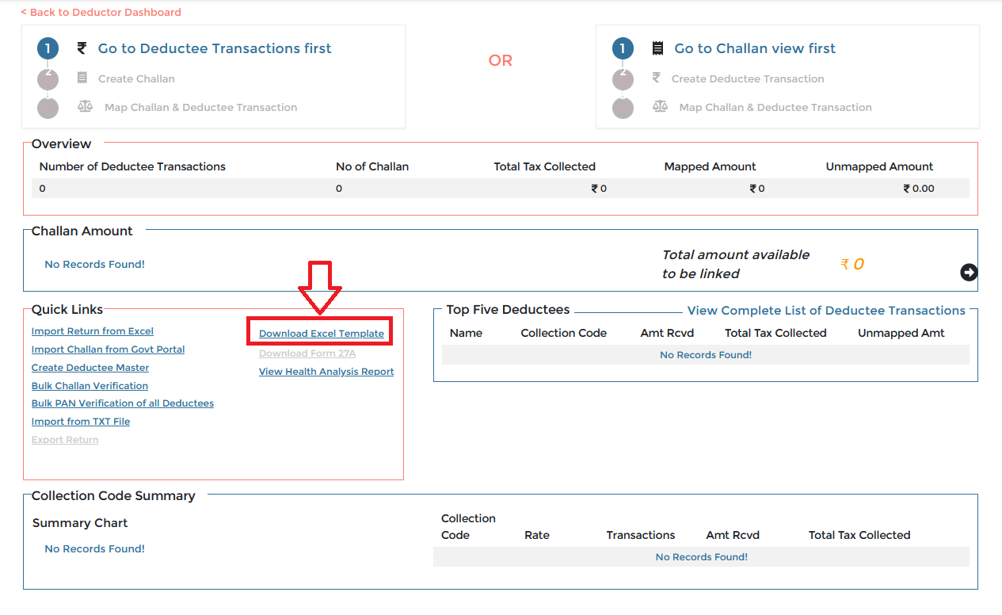Click rupee icon beside Create Deductee Transaction
Screen dimensions: 1002x615
coord(656,78)
